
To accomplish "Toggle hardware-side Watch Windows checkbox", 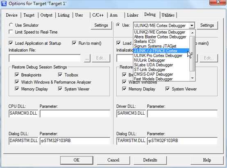I will pyautogui.click(x=124, y=82).
